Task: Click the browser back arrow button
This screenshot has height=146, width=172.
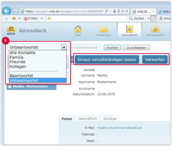Action: click(x=7, y=11)
